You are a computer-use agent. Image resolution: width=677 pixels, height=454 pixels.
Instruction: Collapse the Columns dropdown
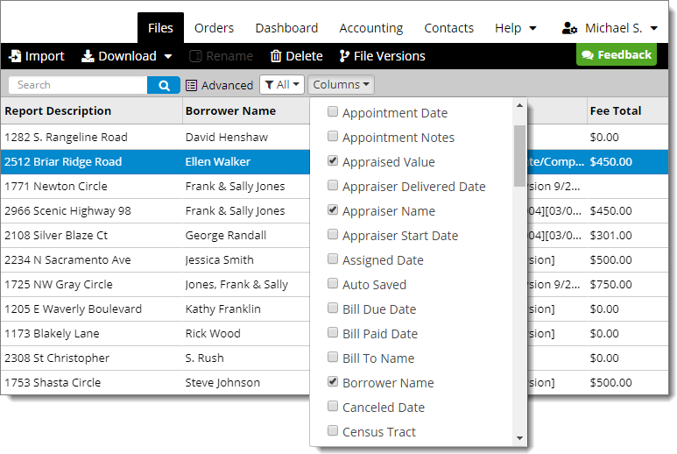342,85
